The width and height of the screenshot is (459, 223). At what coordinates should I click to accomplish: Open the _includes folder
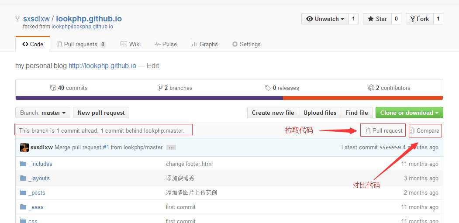coord(40,164)
